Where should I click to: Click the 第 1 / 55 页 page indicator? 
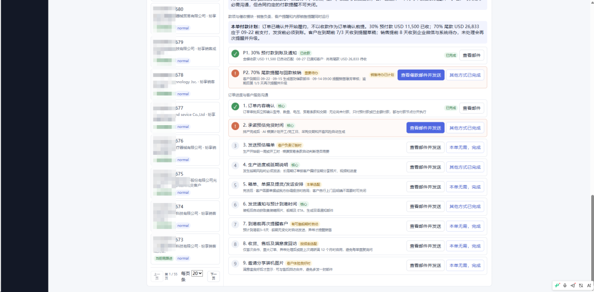coord(171,276)
